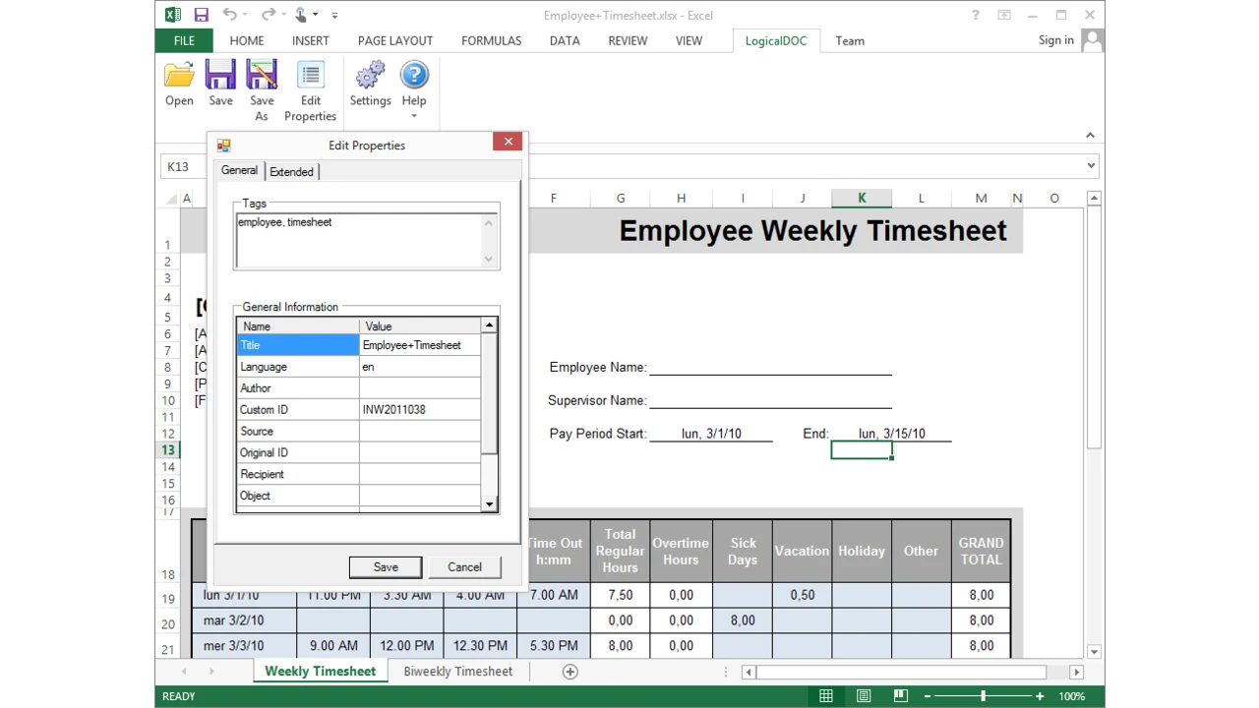Open LogicalDOC Settings gear icon

pos(370,77)
